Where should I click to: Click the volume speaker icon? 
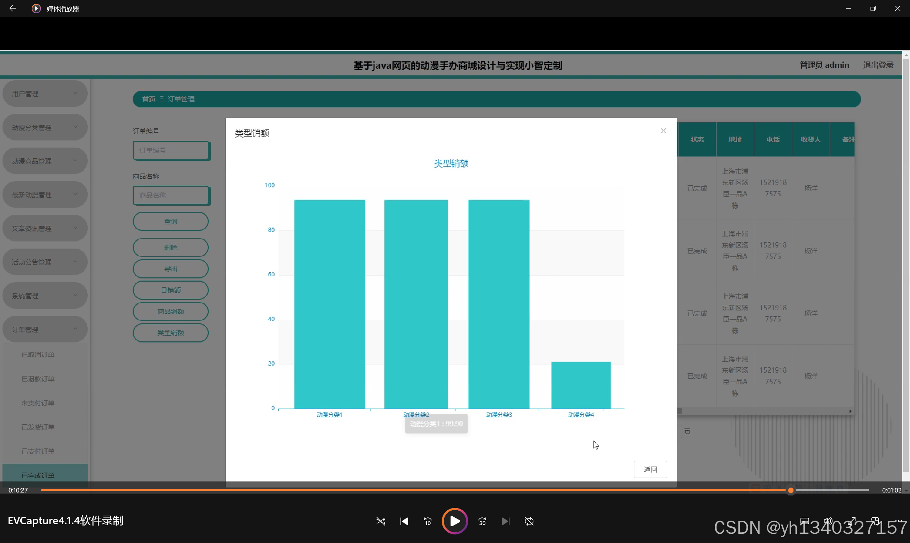click(828, 521)
